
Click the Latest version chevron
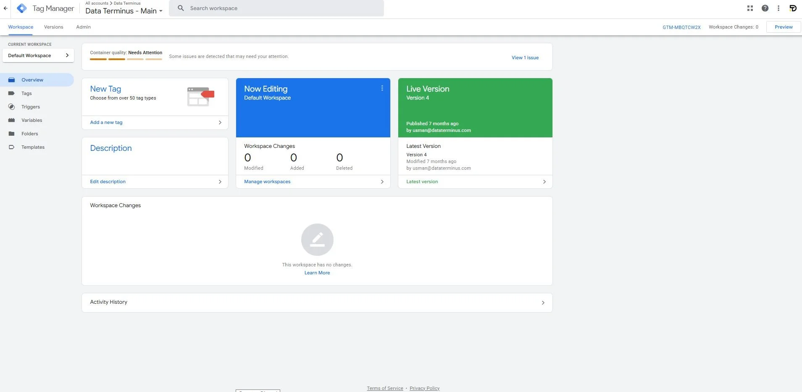(544, 182)
